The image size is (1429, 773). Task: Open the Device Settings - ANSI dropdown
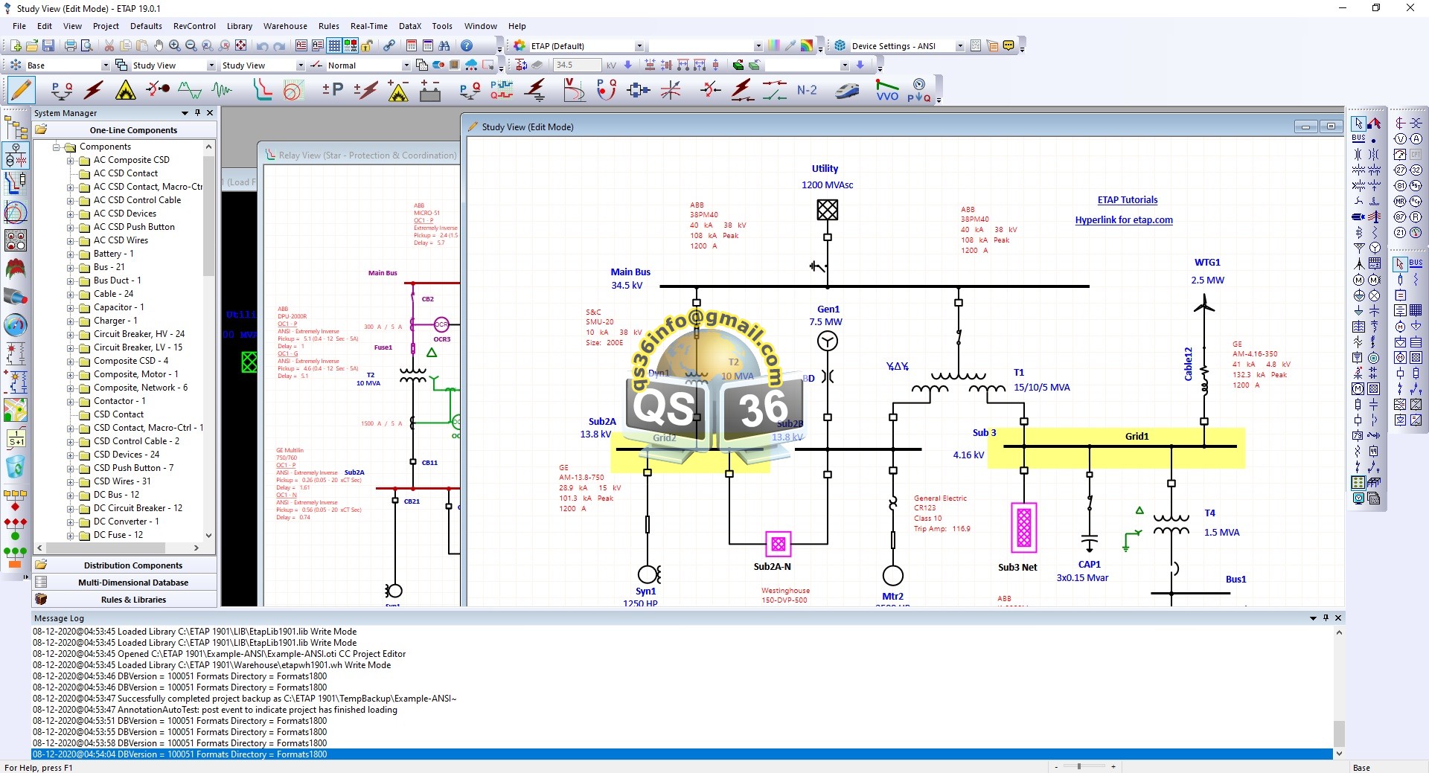[x=960, y=46]
